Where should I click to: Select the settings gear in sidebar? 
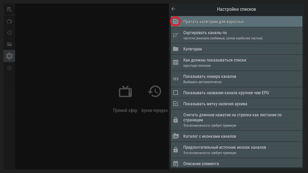click(9, 56)
